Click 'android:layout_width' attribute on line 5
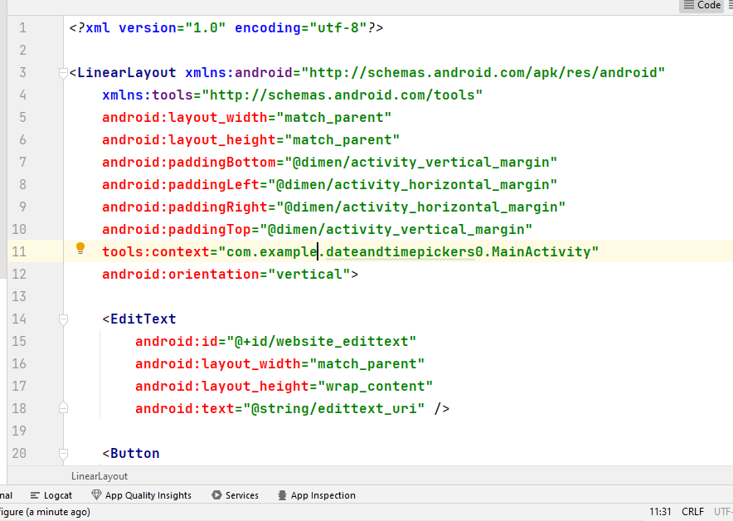 pos(185,117)
